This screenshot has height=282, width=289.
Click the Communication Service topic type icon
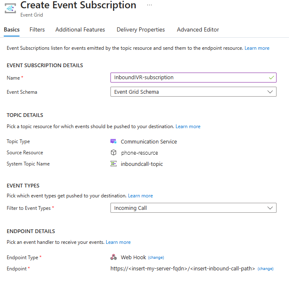113,141
